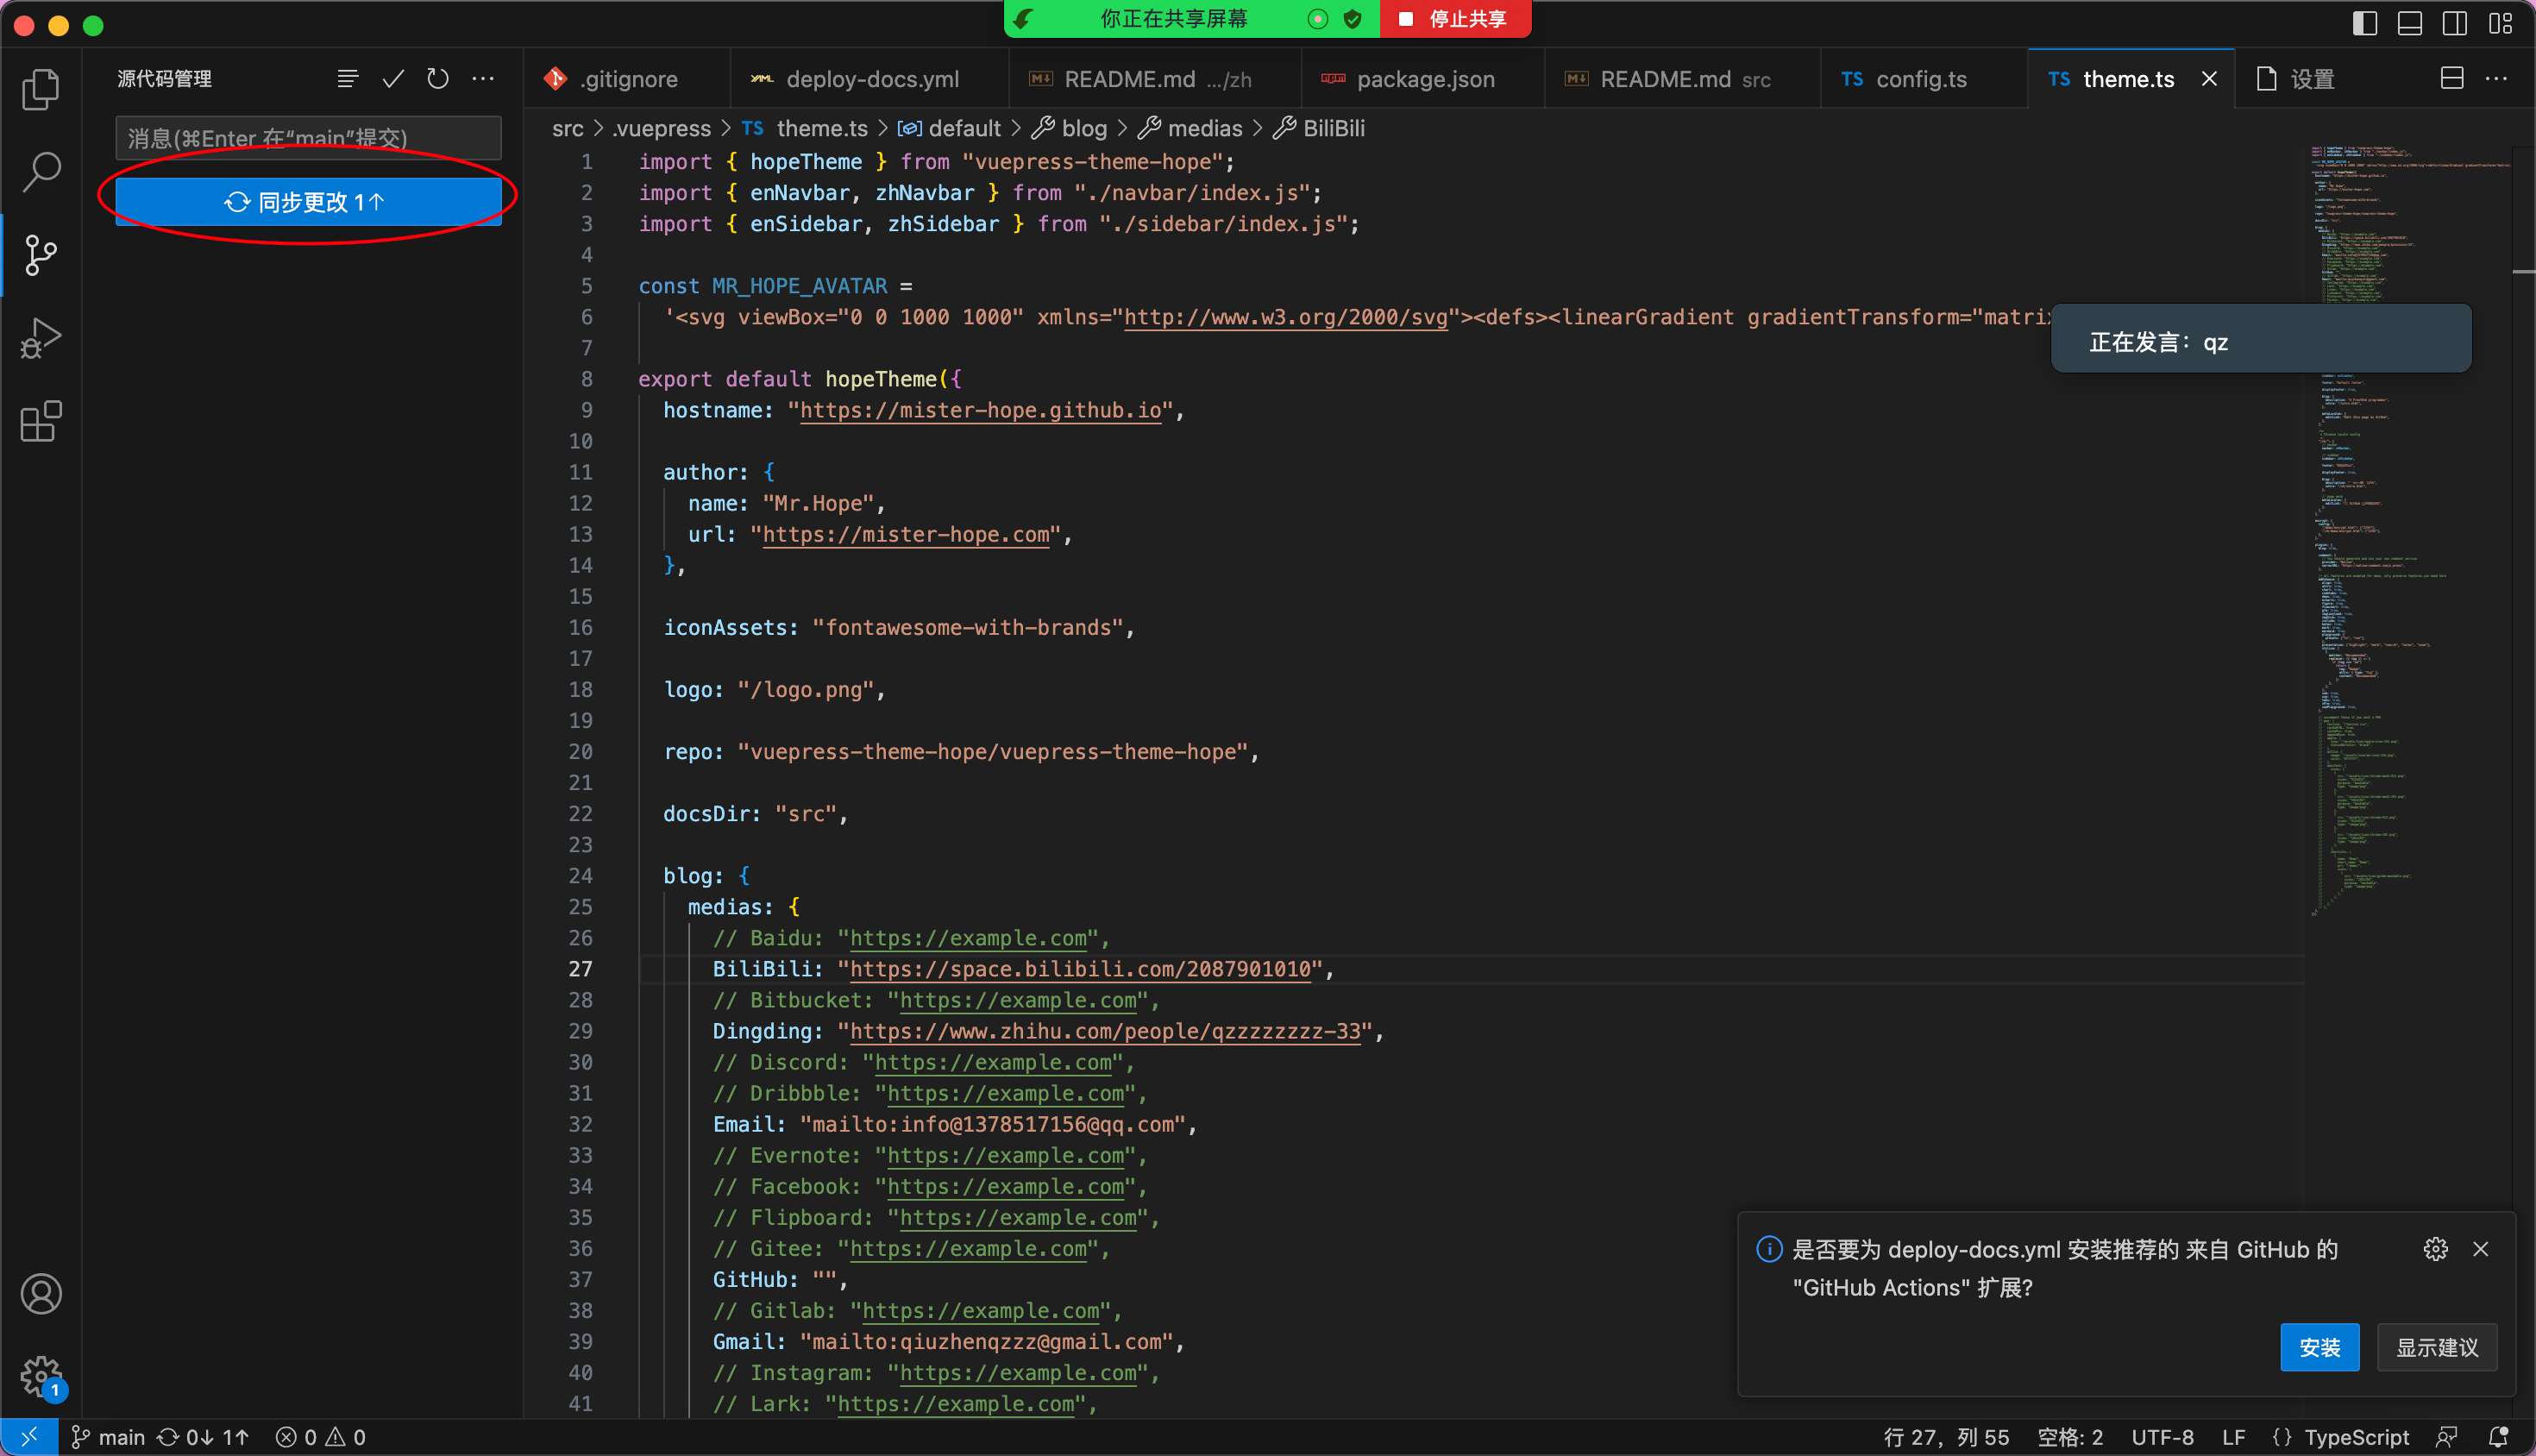
Task: Open the Explorer view in activity bar
Action: coord(40,89)
